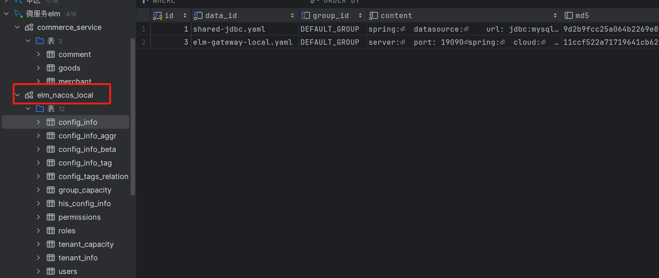Click the table icon beside goods
This screenshot has height=278, width=659.
51,68
